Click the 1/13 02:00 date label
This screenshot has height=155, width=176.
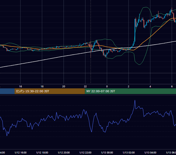[x=129, y=152]
